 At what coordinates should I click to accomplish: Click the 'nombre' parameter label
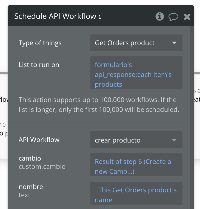pyautogui.click(x=31, y=187)
